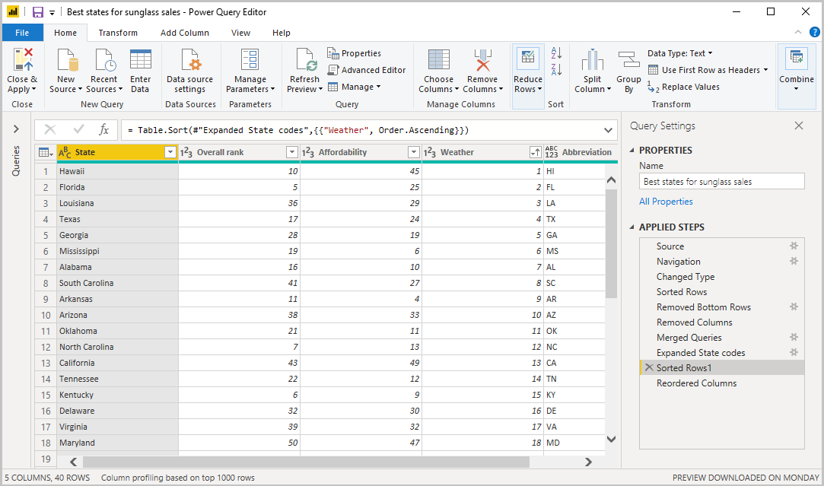Open the Advanced Editor
Screen dimensions: 824x486
point(367,70)
